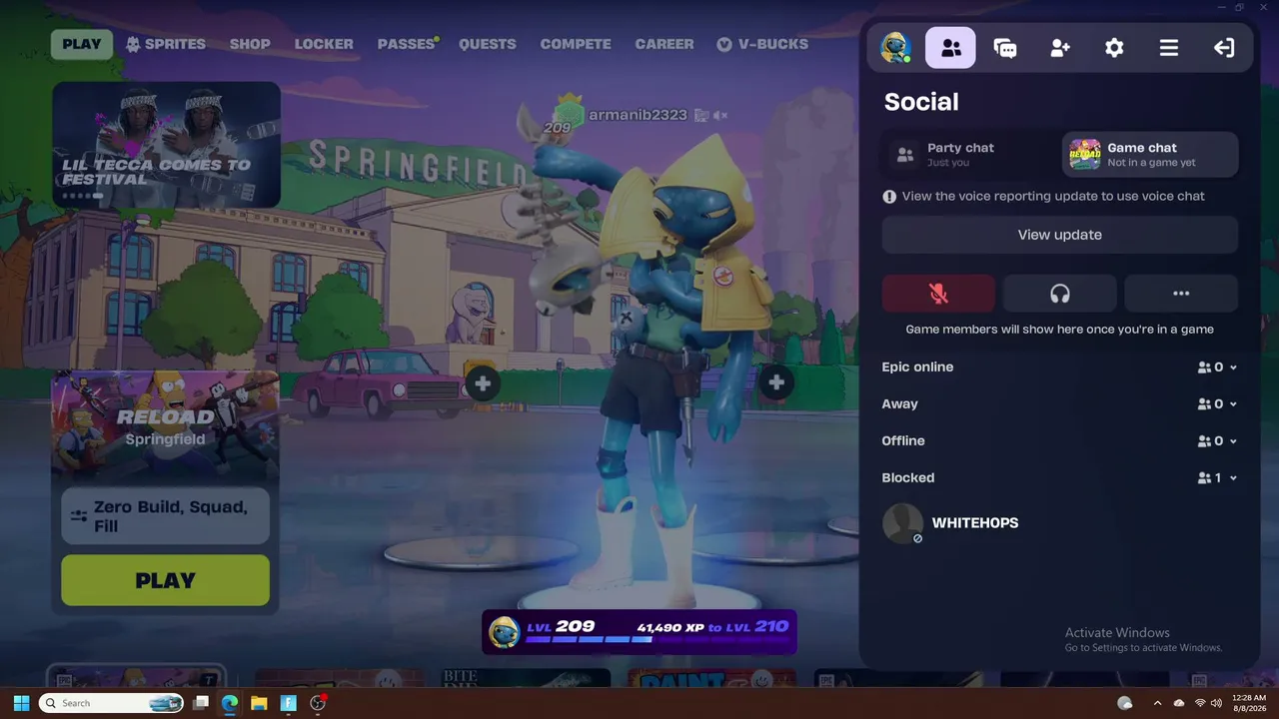Click the armanib2323 player name
This screenshot has height=719, width=1279.
click(638, 115)
